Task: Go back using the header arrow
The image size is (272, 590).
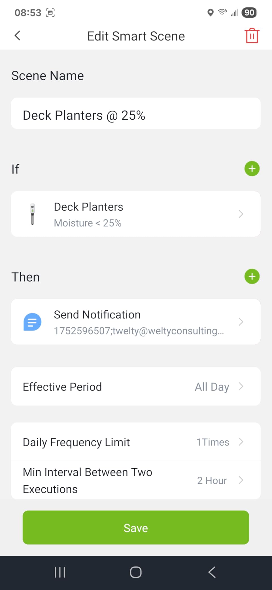Action: [18, 36]
